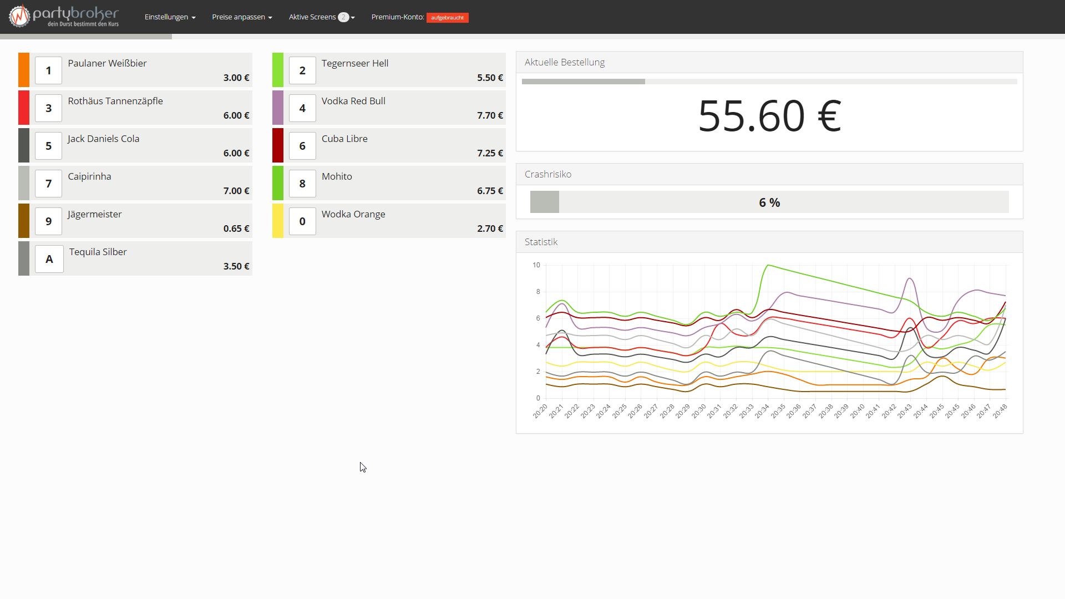Select the Jack Daniels Cola name
The width and height of the screenshot is (1065, 599).
coord(103,139)
